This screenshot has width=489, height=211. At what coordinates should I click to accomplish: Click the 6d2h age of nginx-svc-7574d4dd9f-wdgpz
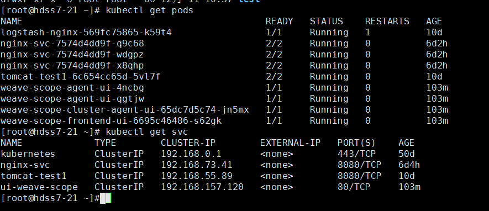437,55
